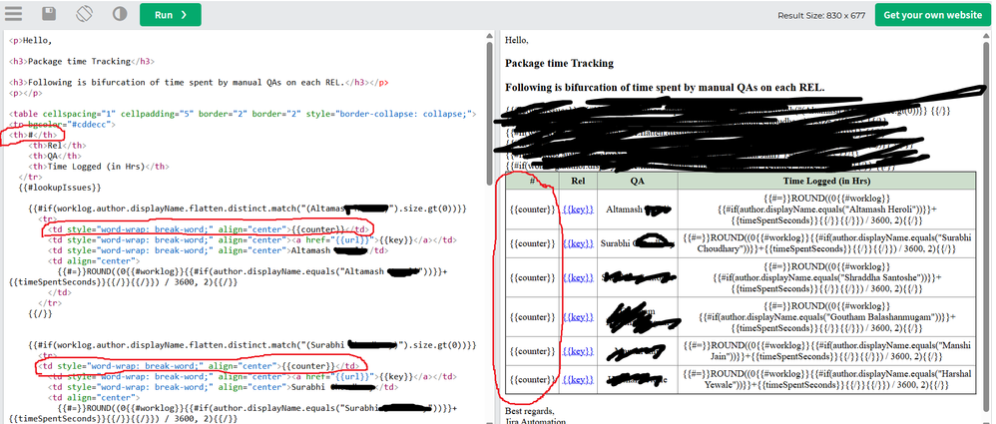Click the rotate orientation icon

pyautogui.click(x=84, y=14)
